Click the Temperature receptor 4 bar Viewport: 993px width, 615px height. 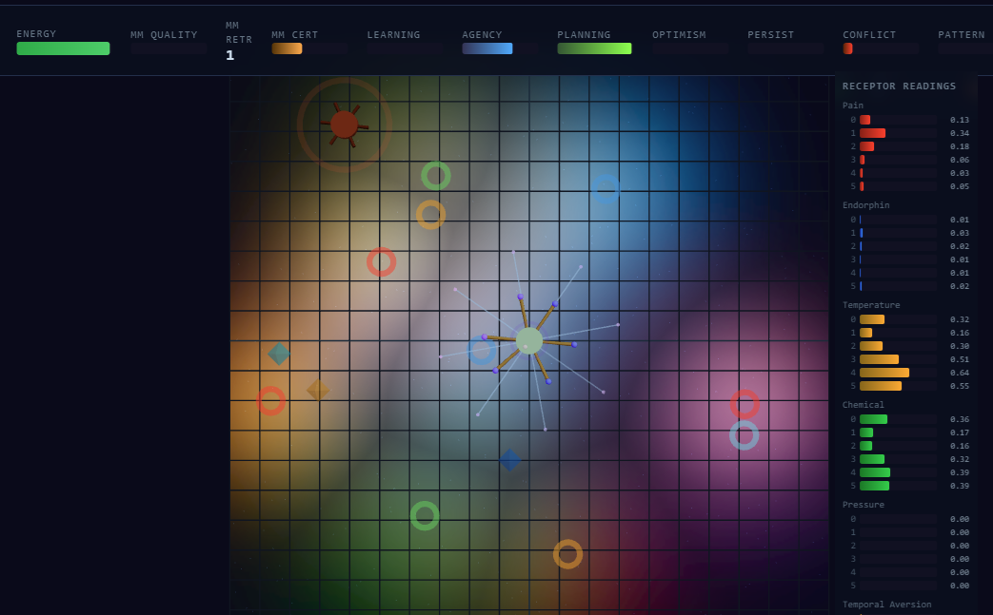pyautogui.click(x=884, y=373)
